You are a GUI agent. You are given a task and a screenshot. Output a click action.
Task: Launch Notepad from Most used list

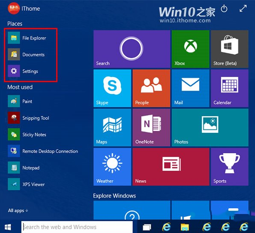pyautogui.click(x=24, y=168)
